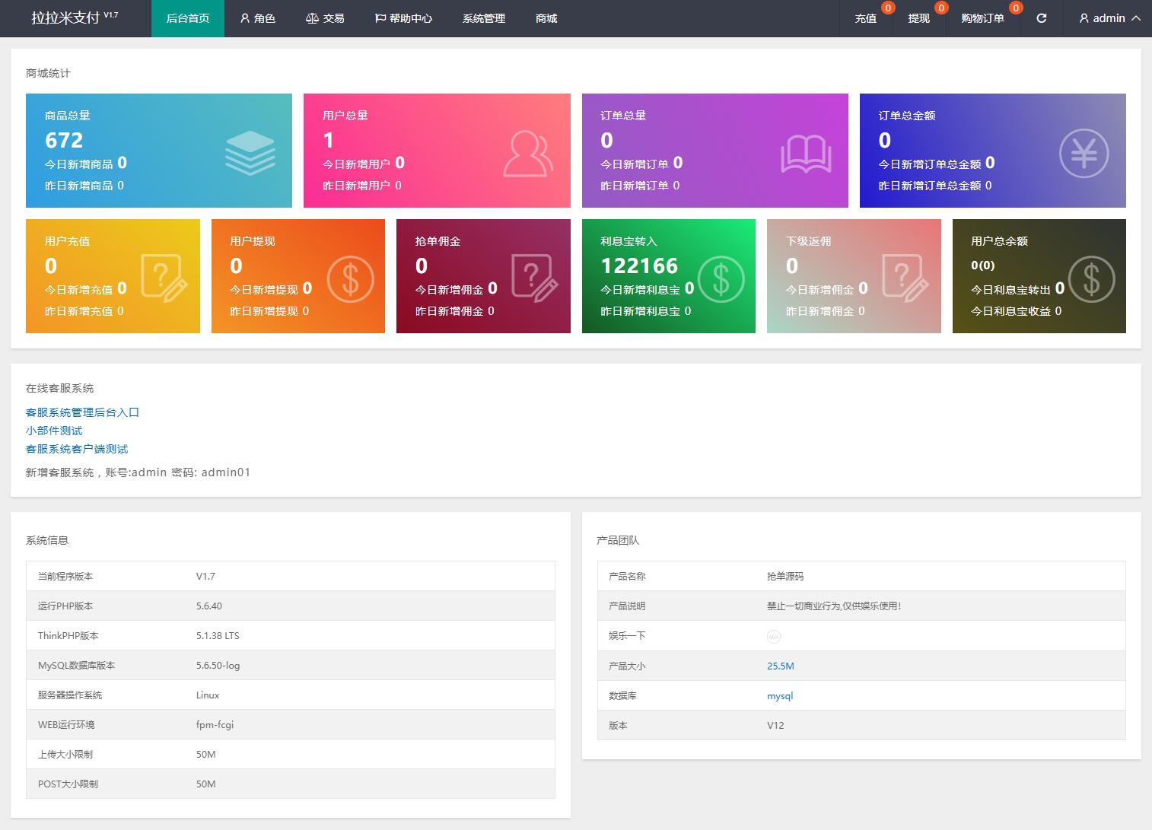Image resolution: width=1152 pixels, height=830 pixels.
Task: Click the refresh icon in top bar
Action: click(x=1042, y=18)
